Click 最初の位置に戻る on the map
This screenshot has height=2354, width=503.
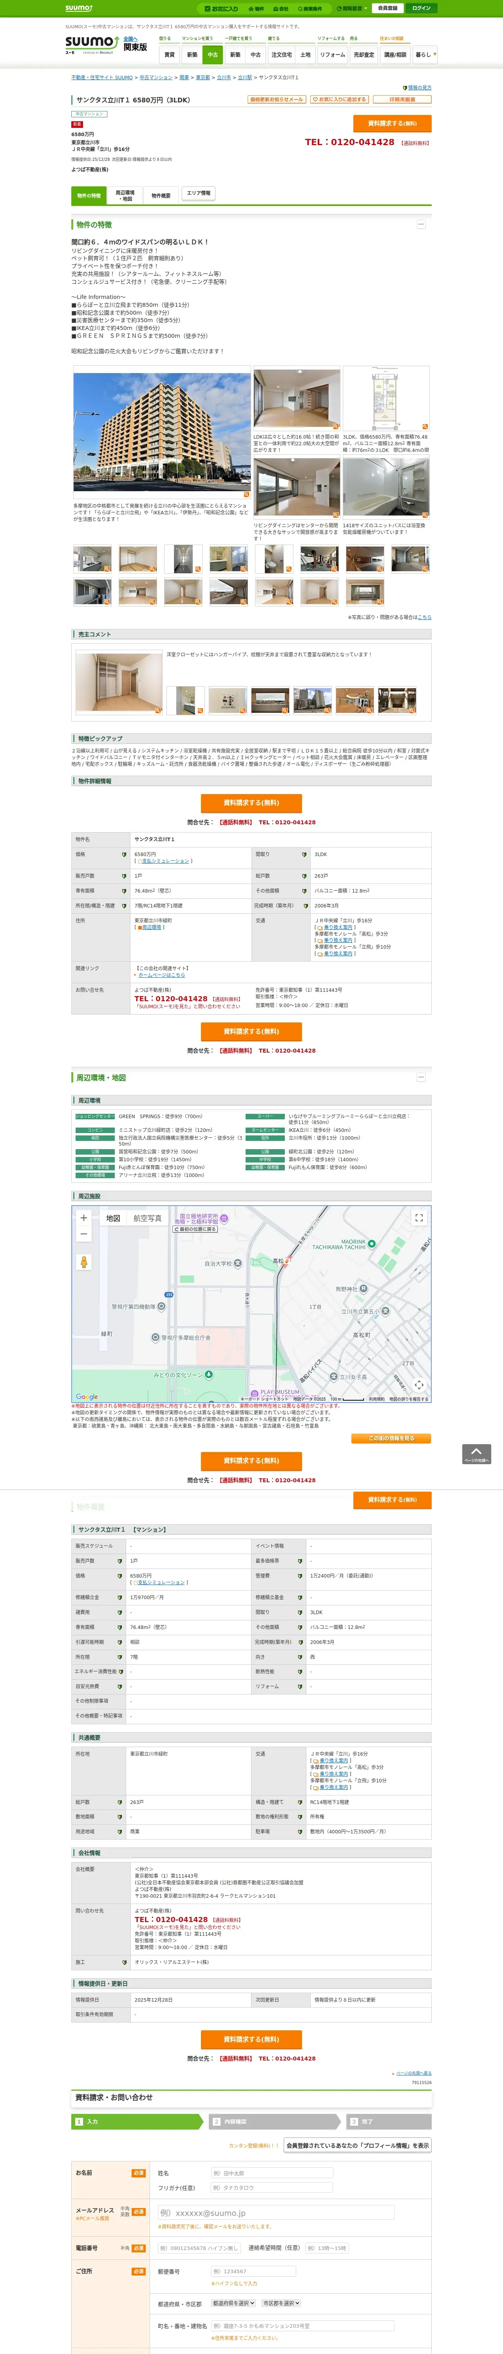[x=195, y=1229]
